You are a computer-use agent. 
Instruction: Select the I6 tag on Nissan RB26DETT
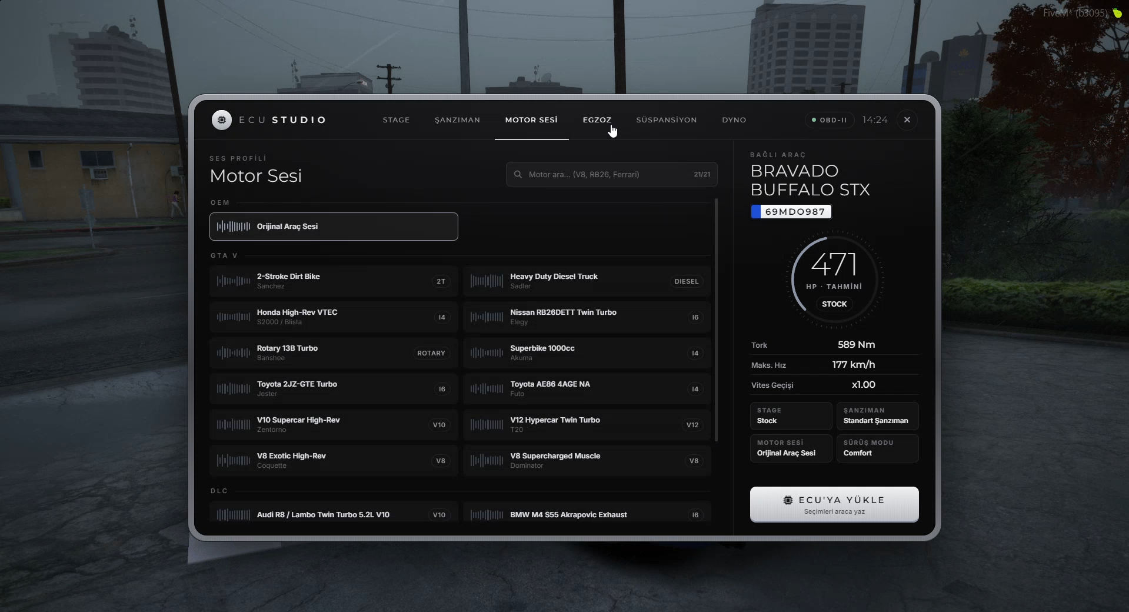coord(695,318)
